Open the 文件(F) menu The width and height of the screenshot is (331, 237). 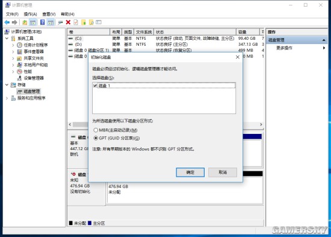[12, 14]
